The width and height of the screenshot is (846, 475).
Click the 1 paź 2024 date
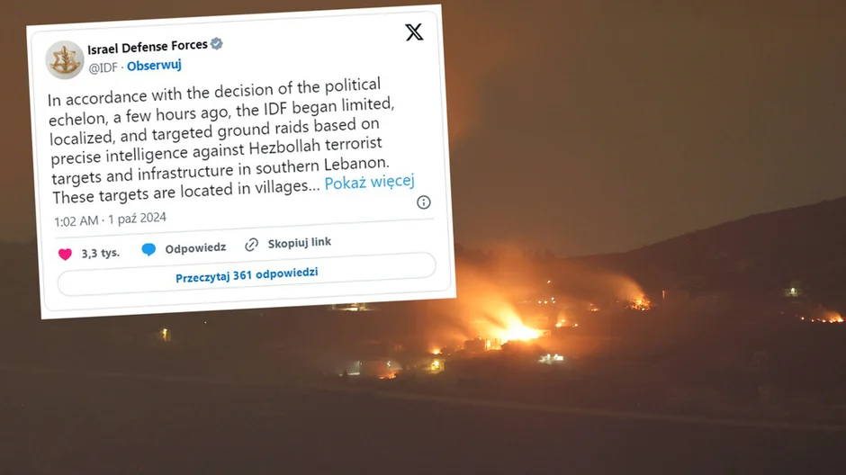[x=137, y=219]
